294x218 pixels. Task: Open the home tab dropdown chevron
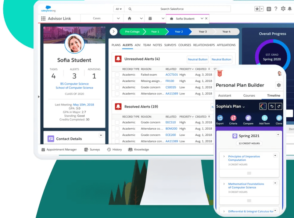tap(141, 18)
